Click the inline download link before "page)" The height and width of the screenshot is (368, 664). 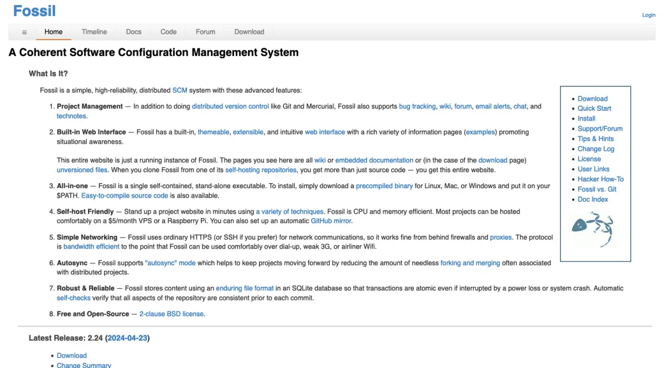tap(493, 160)
